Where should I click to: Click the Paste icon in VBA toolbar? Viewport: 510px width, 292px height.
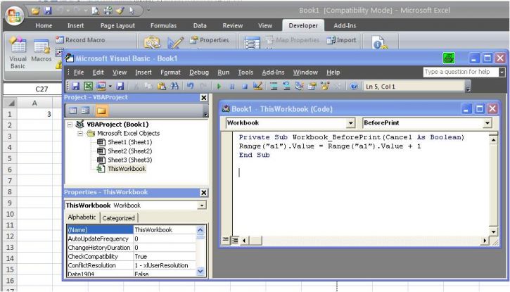point(161,86)
